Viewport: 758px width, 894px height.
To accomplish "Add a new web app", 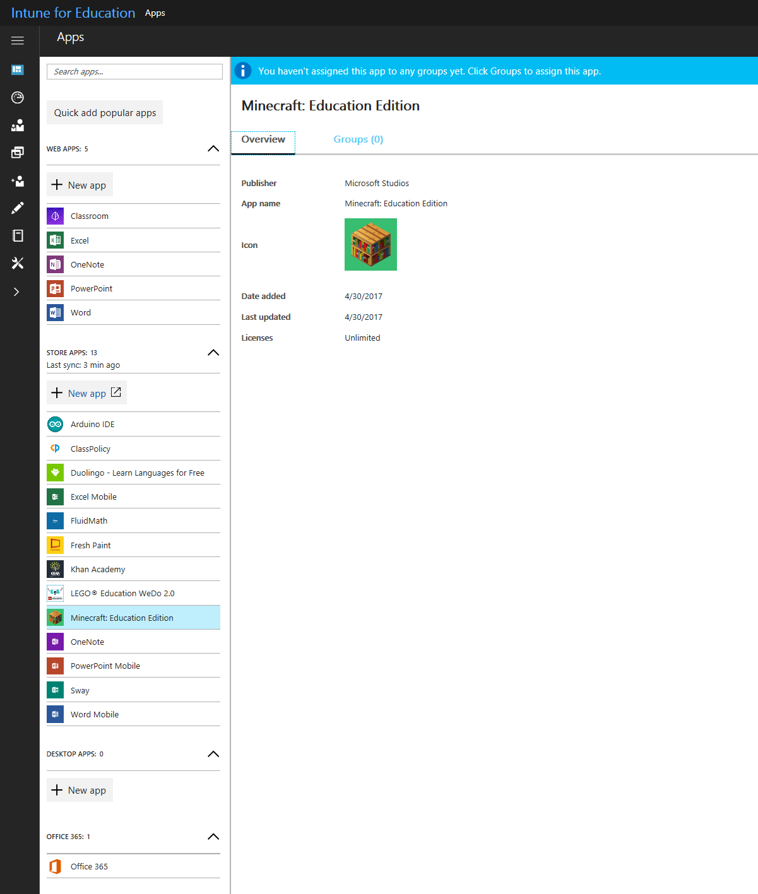I will [80, 185].
